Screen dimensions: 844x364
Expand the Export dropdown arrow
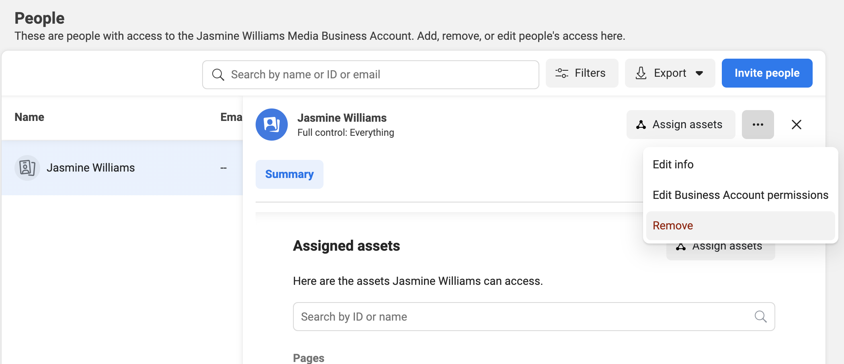click(699, 73)
